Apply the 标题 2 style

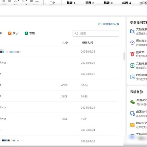pos(89,3)
